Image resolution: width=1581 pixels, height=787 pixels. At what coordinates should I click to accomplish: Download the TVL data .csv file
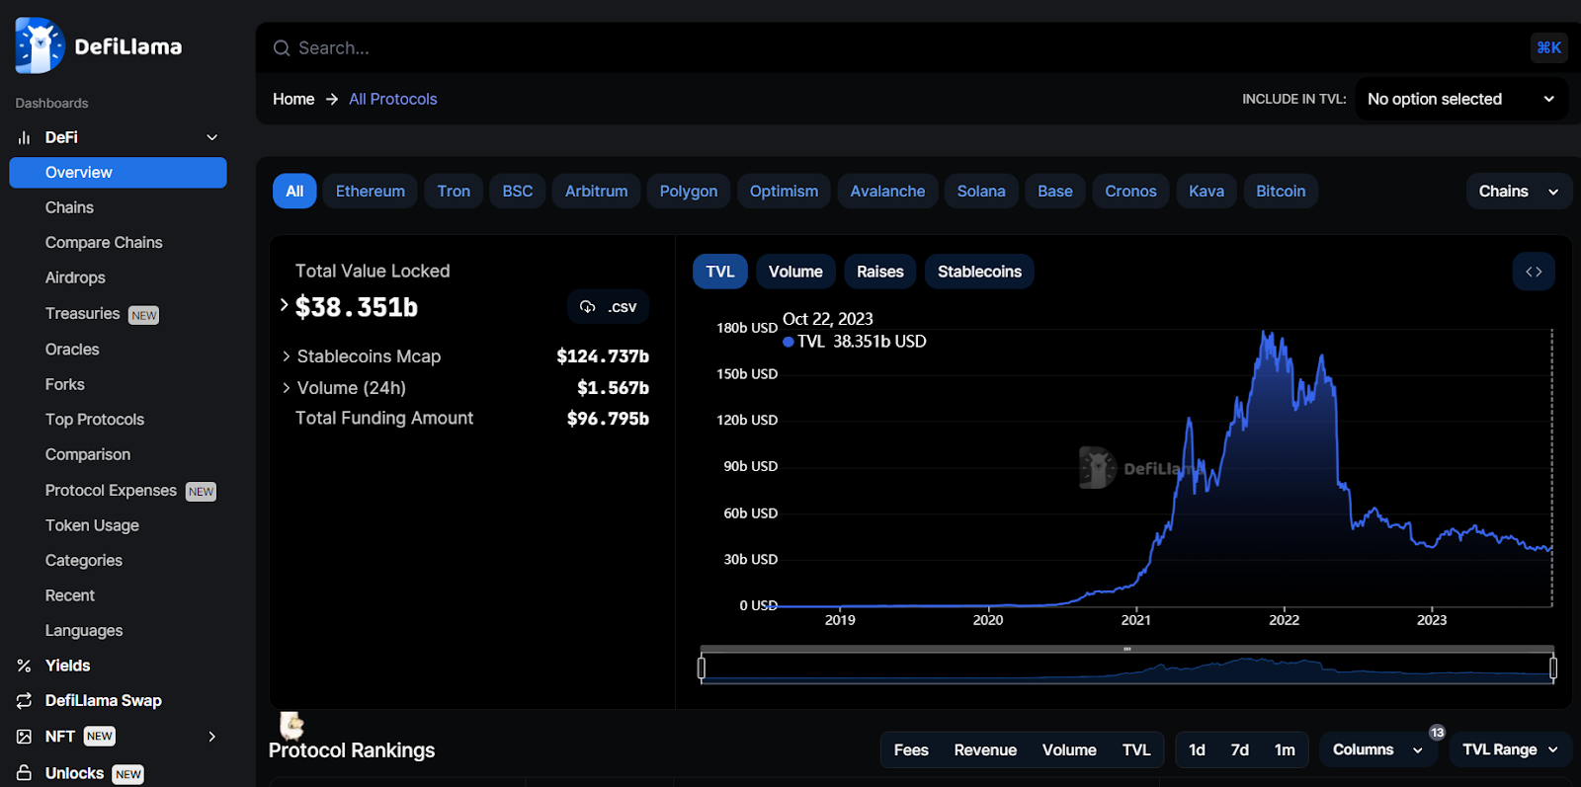click(608, 307)
